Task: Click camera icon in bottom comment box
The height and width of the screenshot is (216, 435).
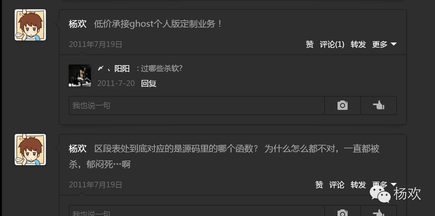Action: (342, 213)
